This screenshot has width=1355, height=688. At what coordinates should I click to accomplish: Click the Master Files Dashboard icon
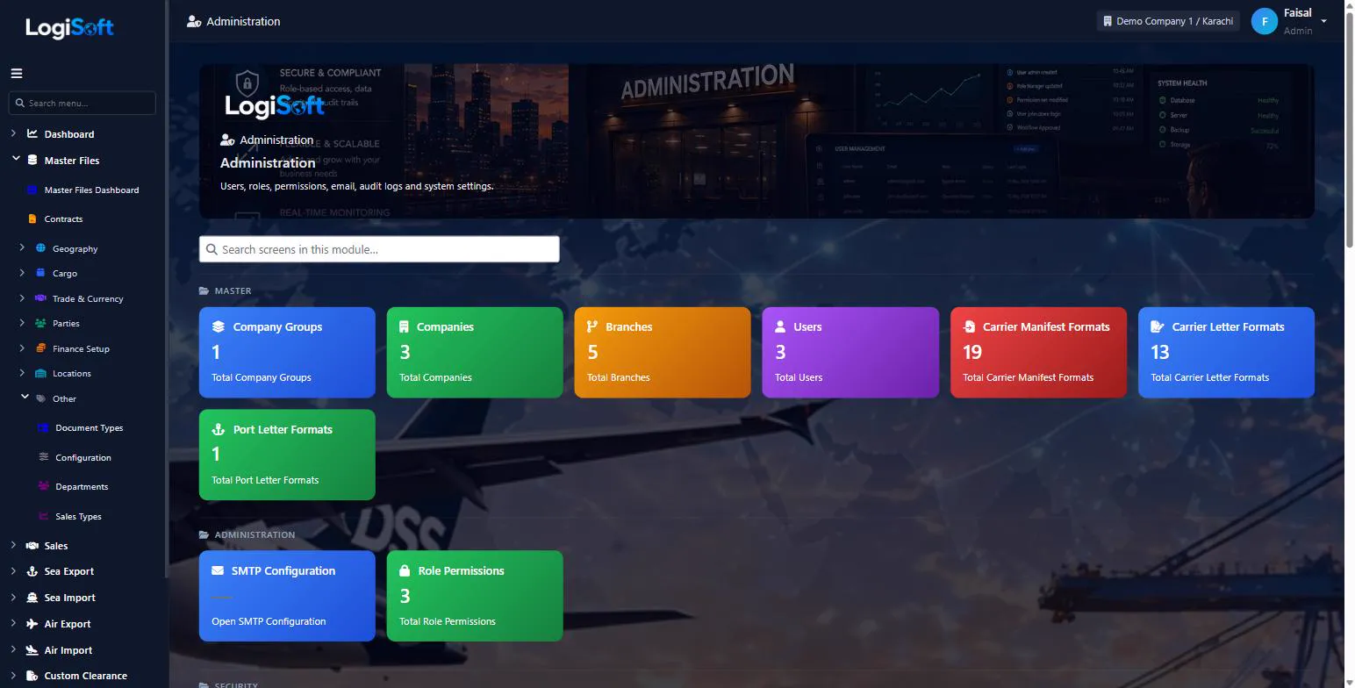[32, 190]
